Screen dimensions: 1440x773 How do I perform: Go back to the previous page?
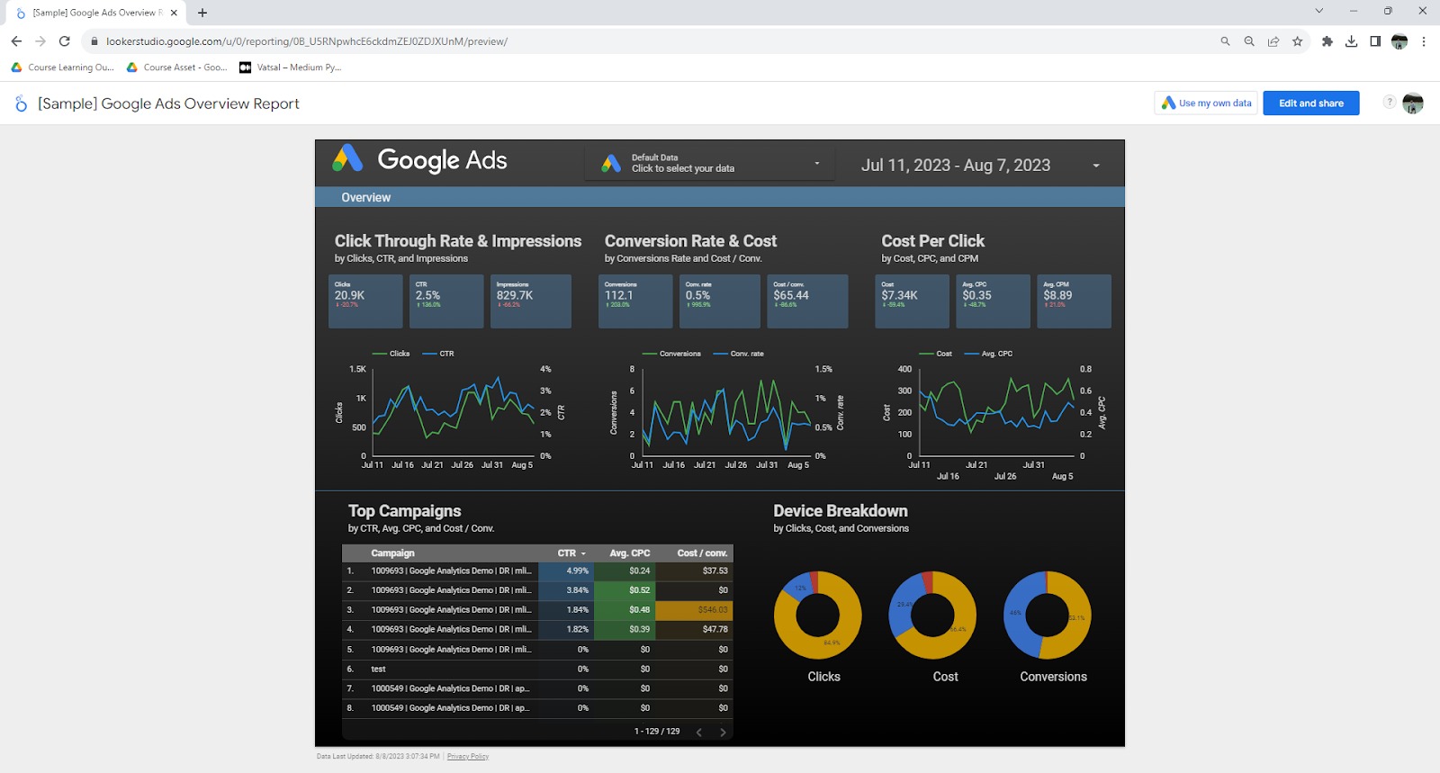(16, 41)
